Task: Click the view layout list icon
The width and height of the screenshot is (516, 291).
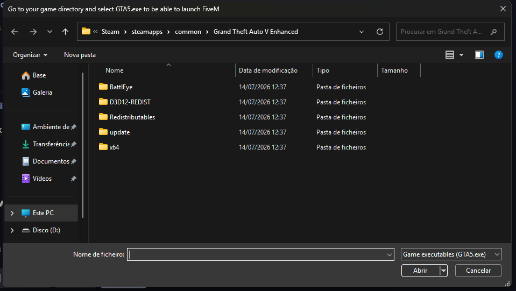Action: tap(449, 55)
